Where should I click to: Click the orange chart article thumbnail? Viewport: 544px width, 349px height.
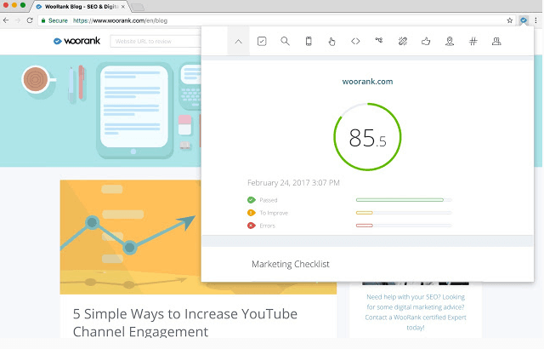198,237
